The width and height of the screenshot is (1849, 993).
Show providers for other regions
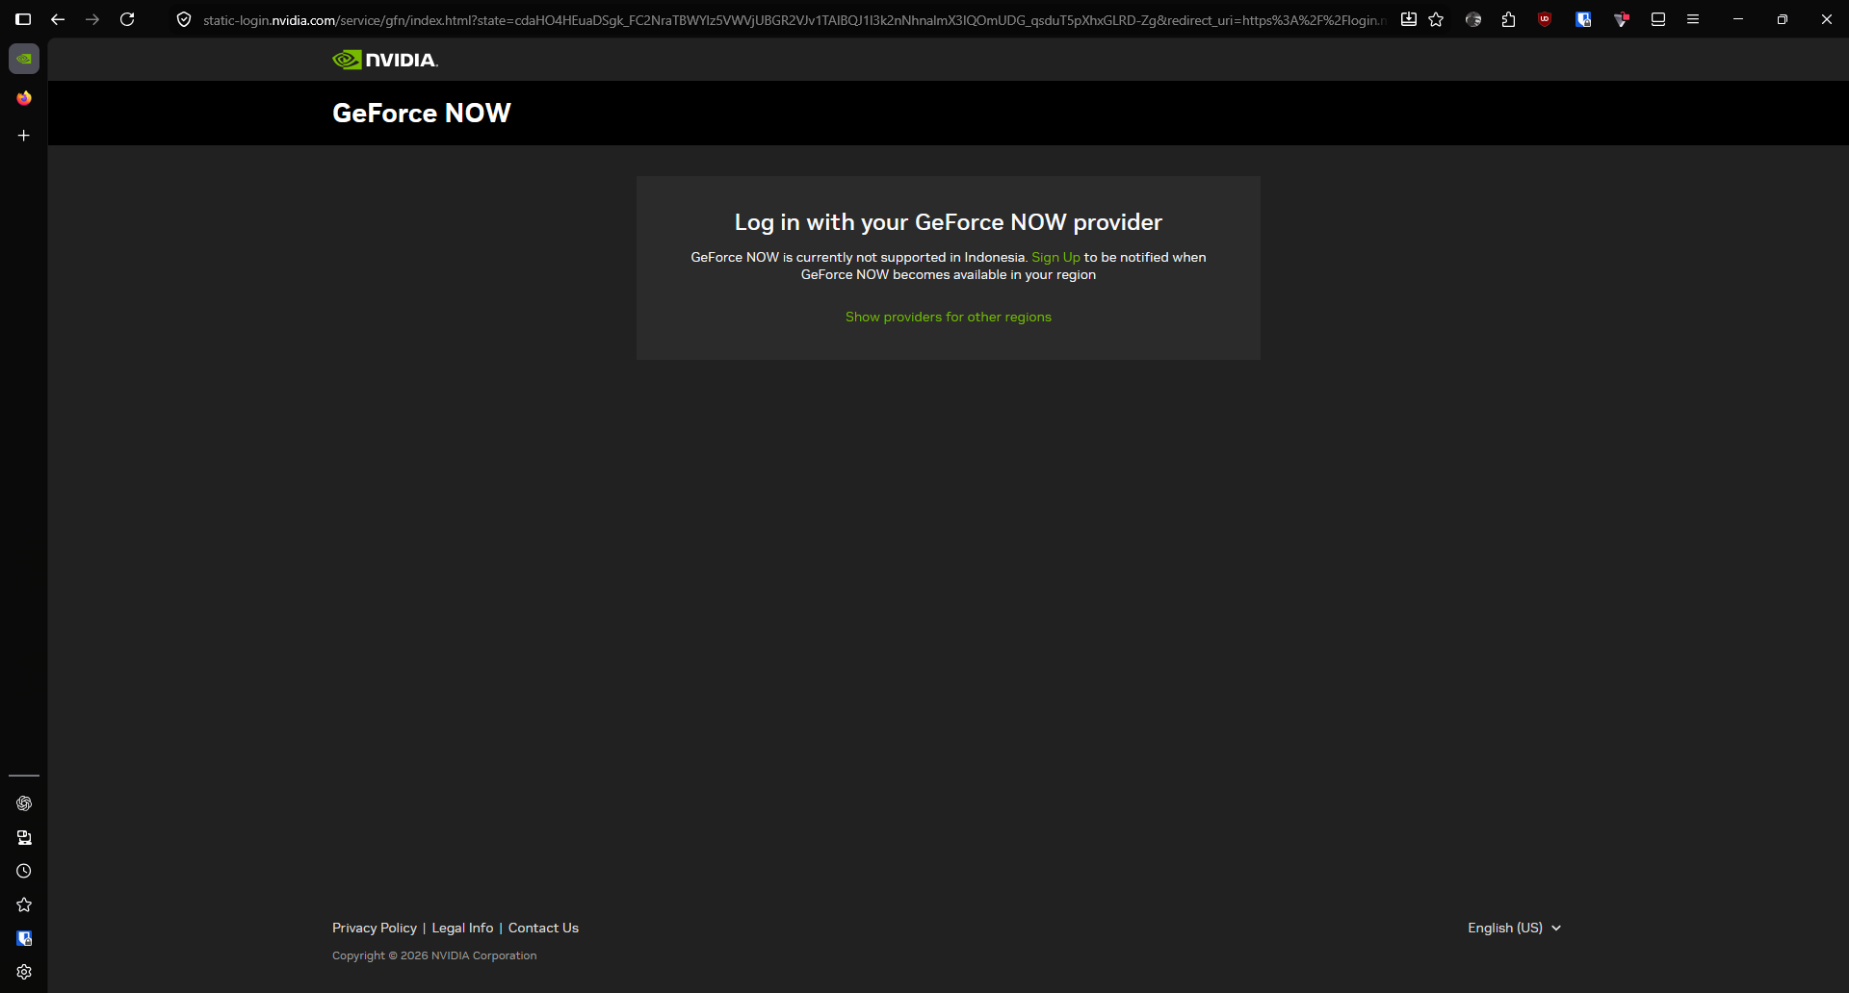point(949,317)
